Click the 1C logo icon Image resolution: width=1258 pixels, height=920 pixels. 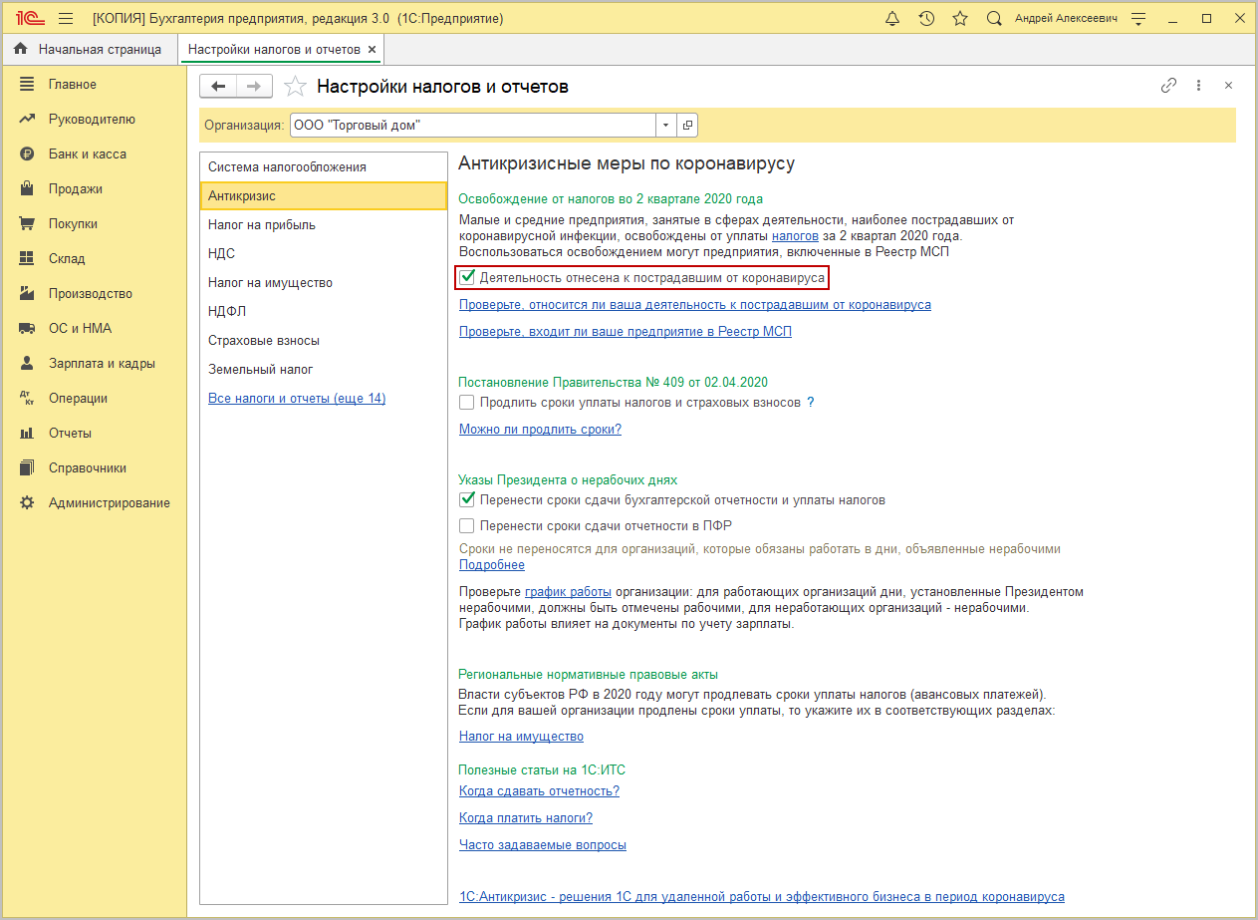coord(28,19)
